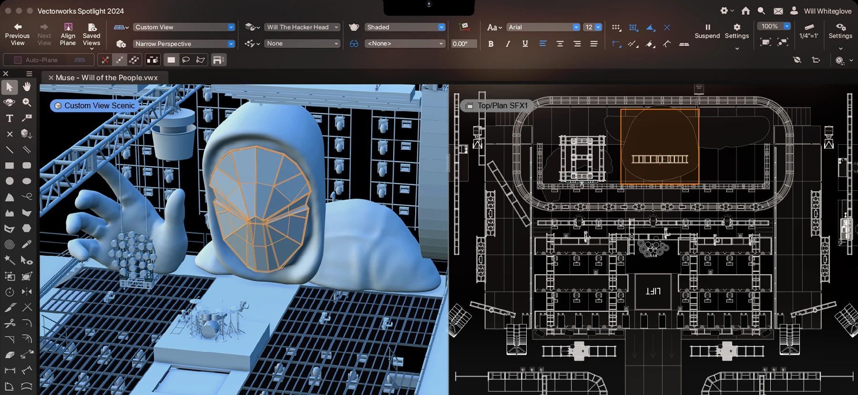Select the Circle tool
The width and height of the screenshot is (858, 395).
pyautogui.click(x=10, y=181)
